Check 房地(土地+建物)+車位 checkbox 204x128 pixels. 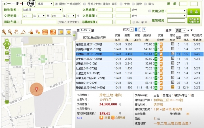(84, 4)
